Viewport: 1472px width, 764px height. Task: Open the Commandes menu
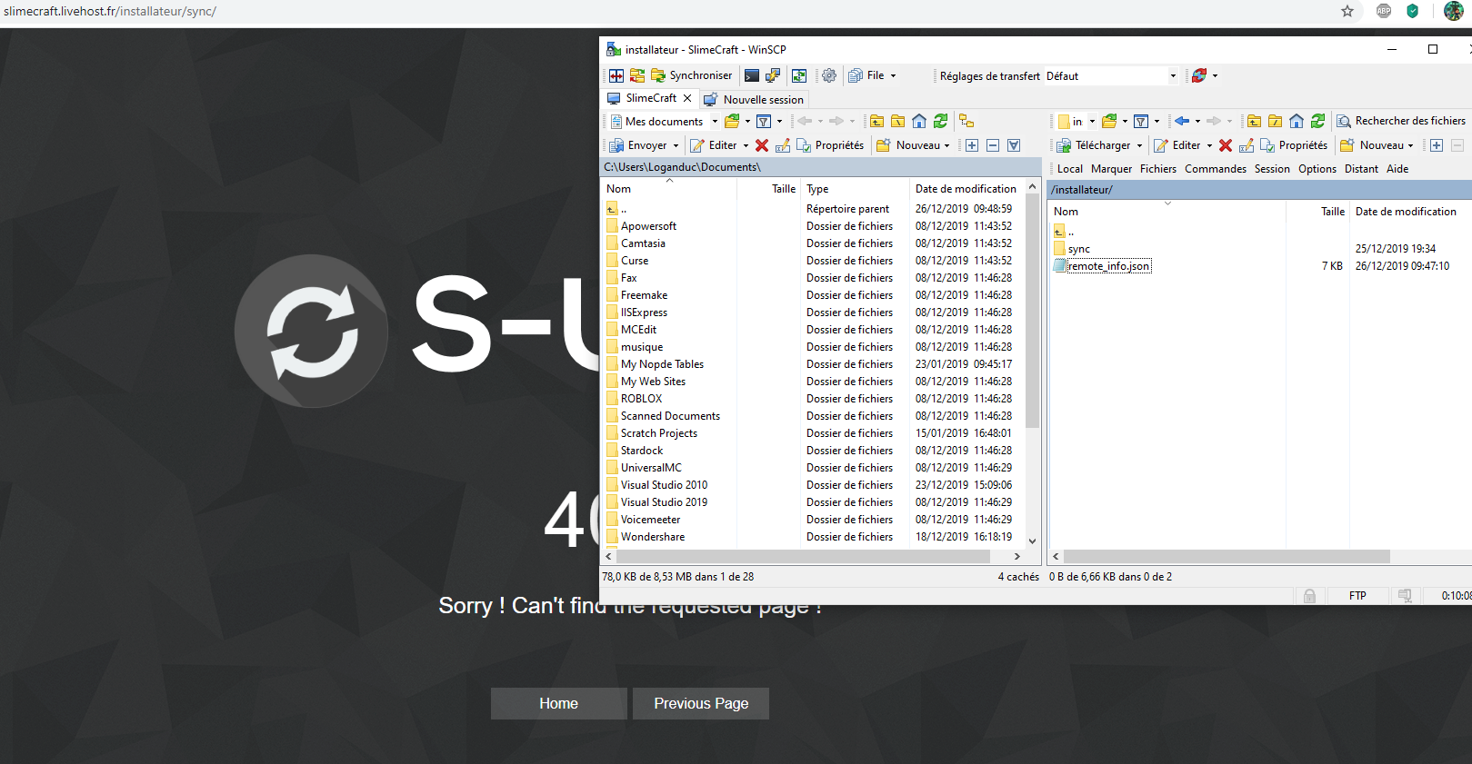click(1215, 169)
